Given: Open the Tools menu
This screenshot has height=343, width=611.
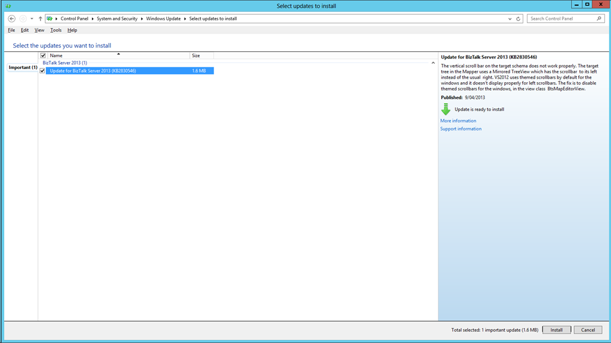Looking at the screenshot, I should tap(55, 30).
